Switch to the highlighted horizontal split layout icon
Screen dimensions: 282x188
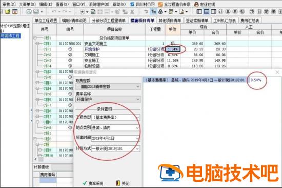[207, 12]
